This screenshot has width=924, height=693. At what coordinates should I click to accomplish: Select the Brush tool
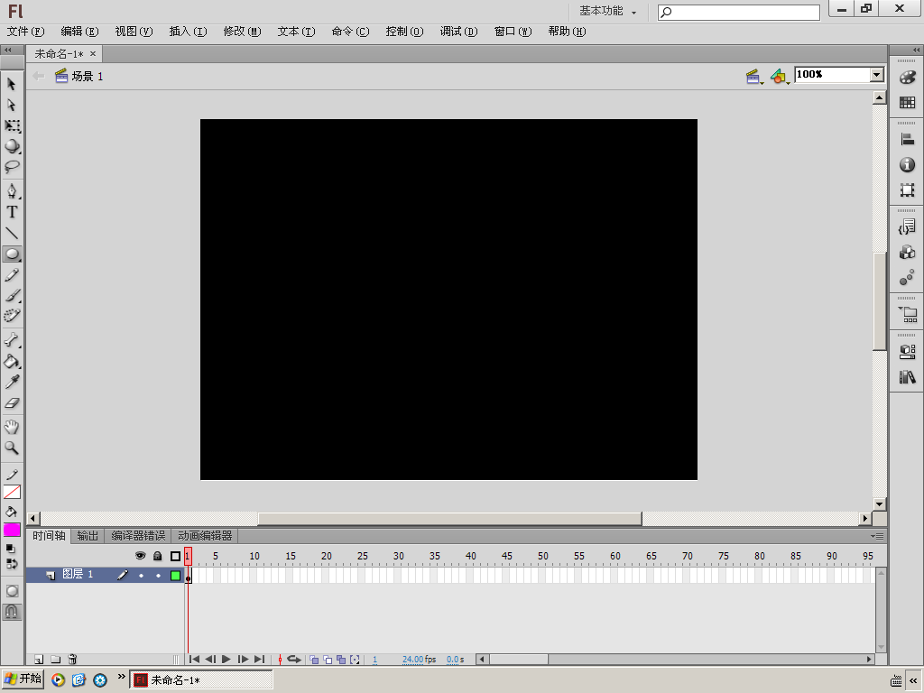12,295
